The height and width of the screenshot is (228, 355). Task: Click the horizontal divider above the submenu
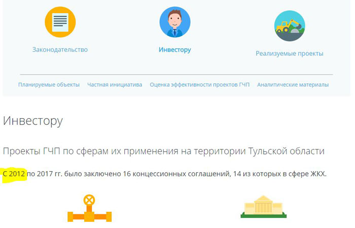176,75
